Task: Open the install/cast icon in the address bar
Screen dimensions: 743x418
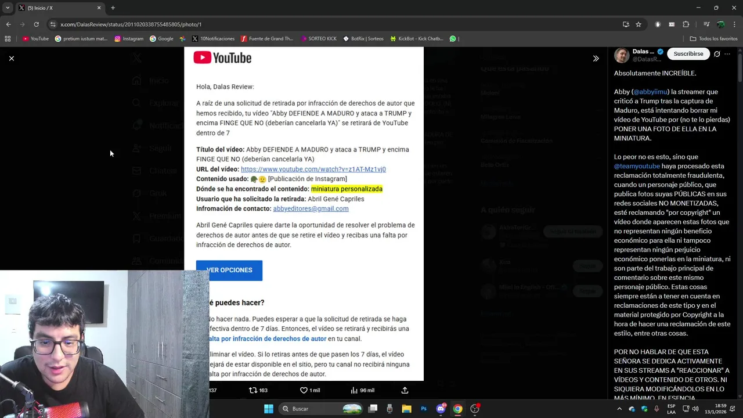Action: pos(626,24)
